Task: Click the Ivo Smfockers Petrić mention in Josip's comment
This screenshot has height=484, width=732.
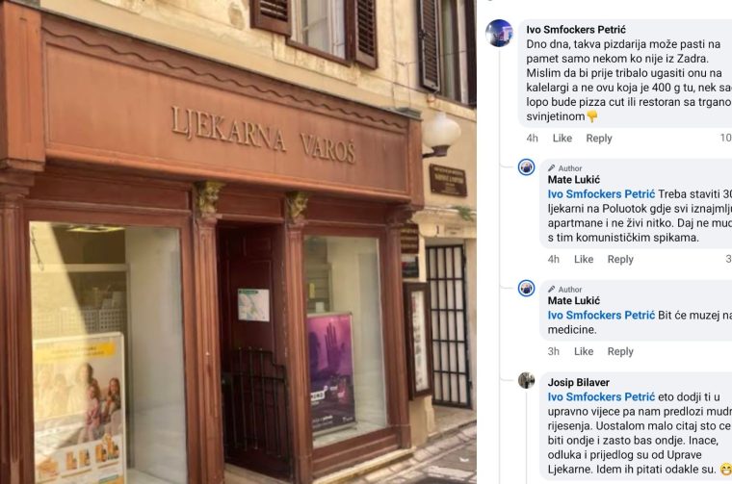Action: click(601, 396)
